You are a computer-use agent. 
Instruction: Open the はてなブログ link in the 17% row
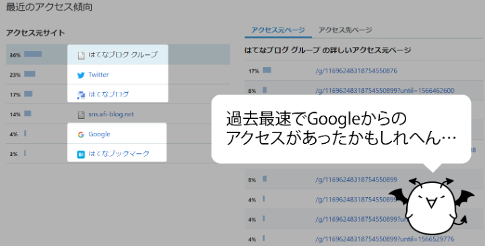coord(108,94)
